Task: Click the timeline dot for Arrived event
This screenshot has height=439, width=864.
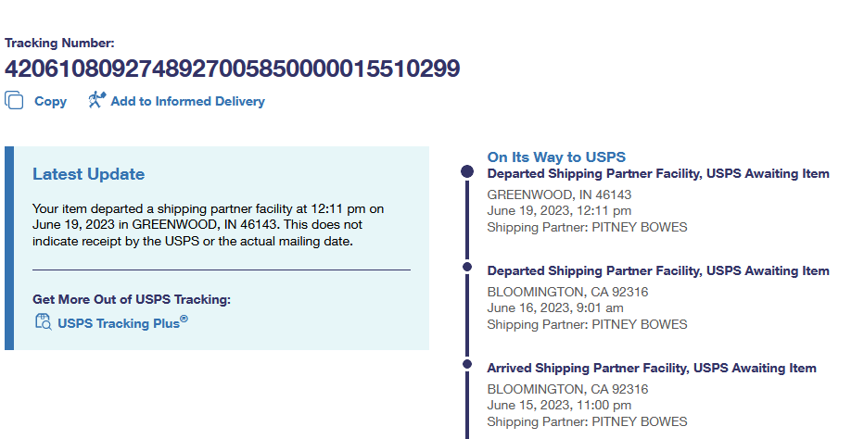Action: point(467,367)
